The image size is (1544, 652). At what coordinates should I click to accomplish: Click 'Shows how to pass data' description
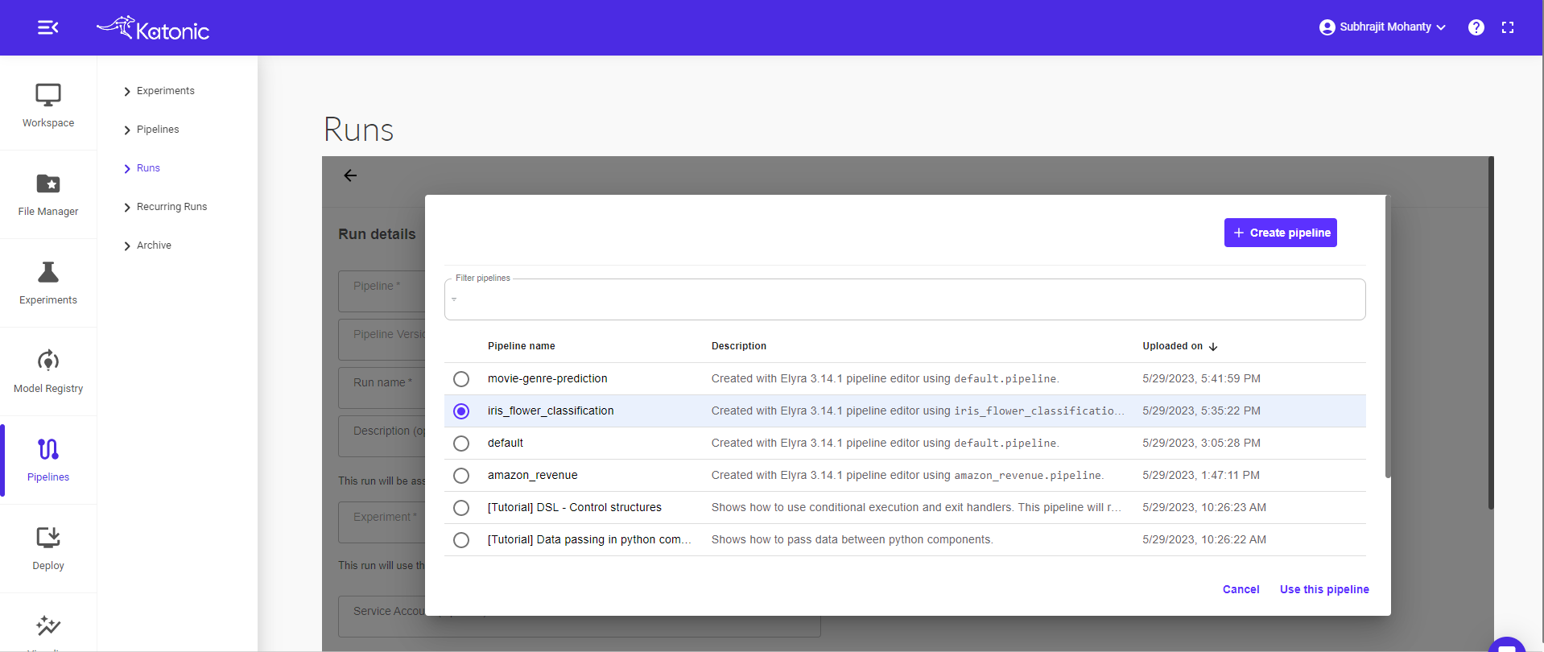(x=853, y=539)
